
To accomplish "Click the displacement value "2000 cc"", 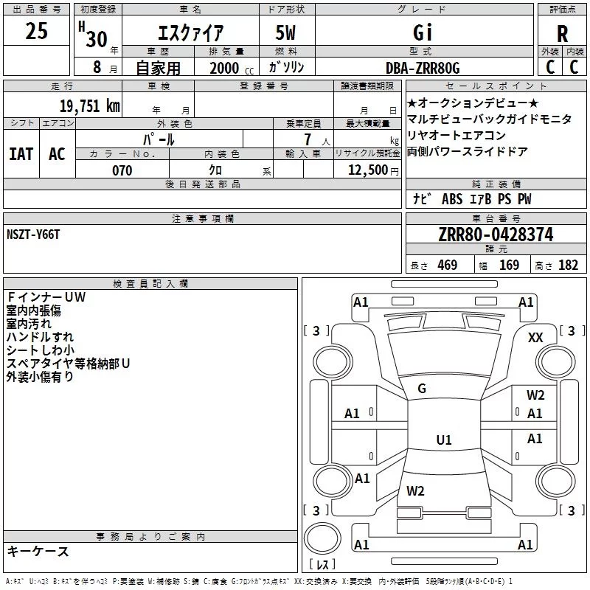I will click(232, 68).
